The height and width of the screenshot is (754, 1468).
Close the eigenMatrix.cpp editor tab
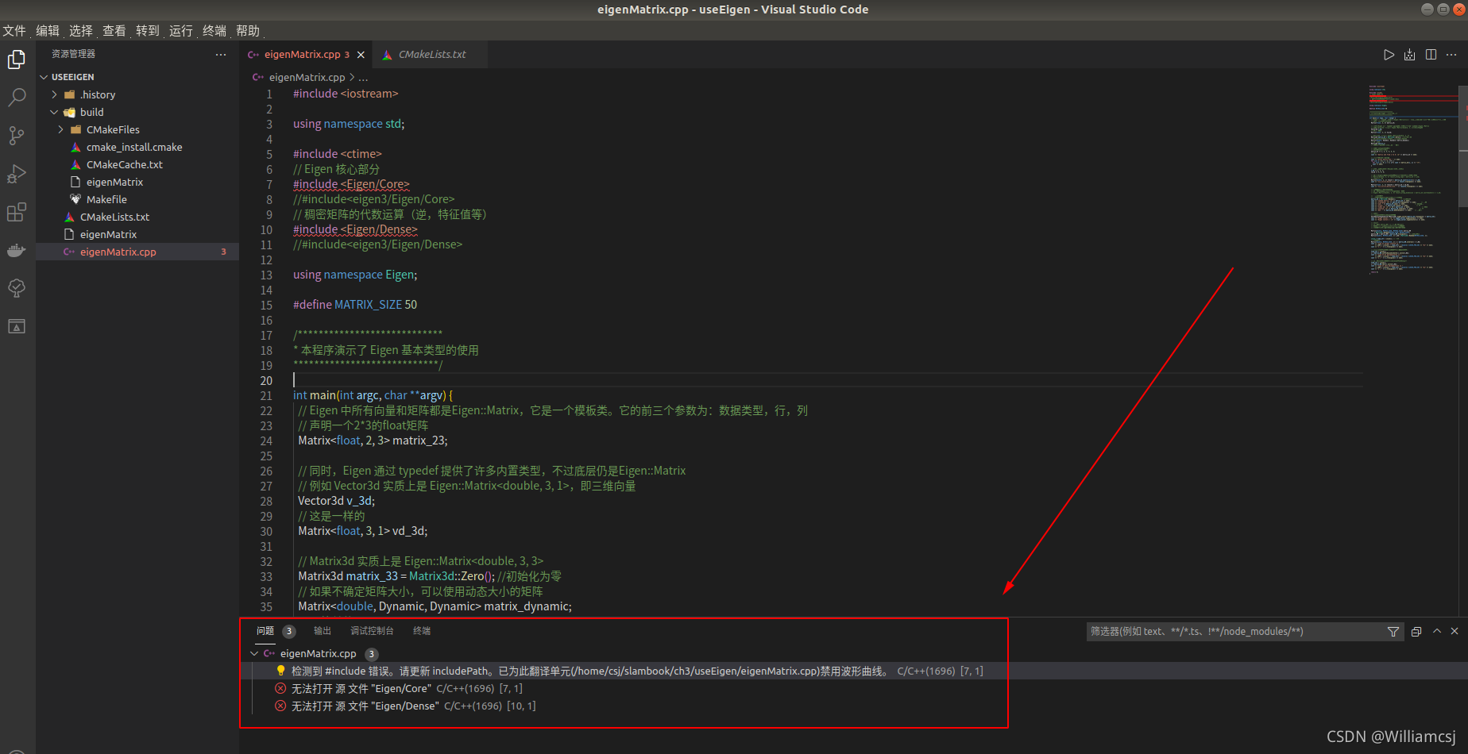pyautogui.click(x=361, y=55)
